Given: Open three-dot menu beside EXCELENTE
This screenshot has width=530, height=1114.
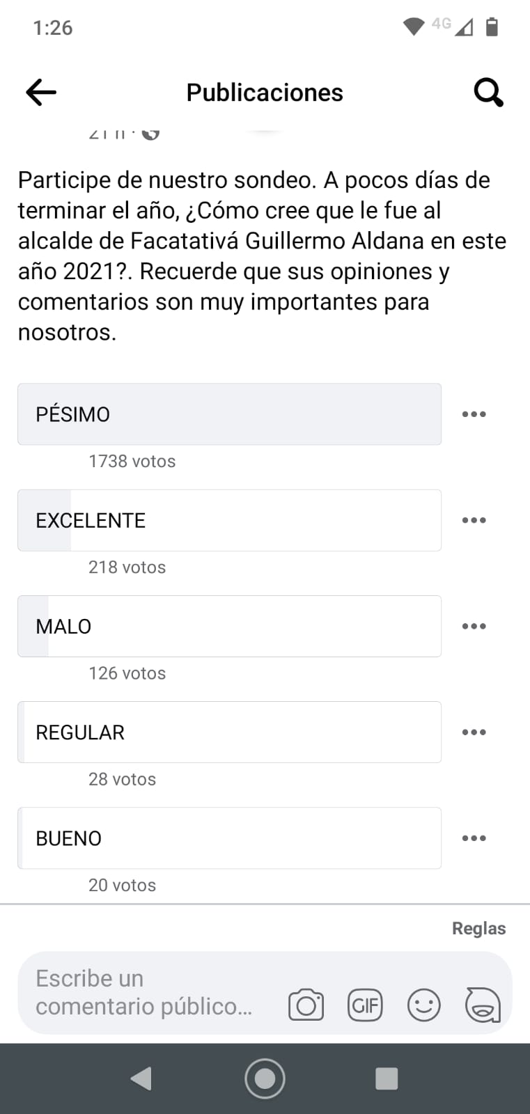Looking at the screenshot, I should (474, 520).
